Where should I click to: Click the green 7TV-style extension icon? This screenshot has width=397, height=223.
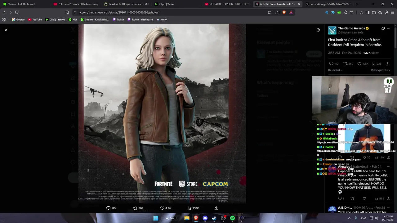click(x=339, y=12)
